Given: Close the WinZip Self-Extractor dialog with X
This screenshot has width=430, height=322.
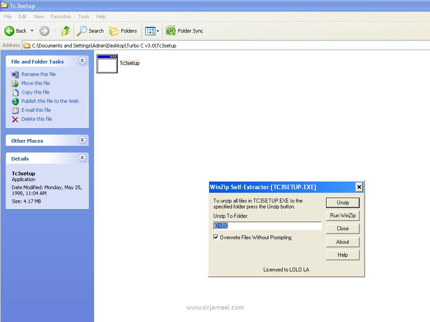Looking at the screenshot, I should [359, 187].
